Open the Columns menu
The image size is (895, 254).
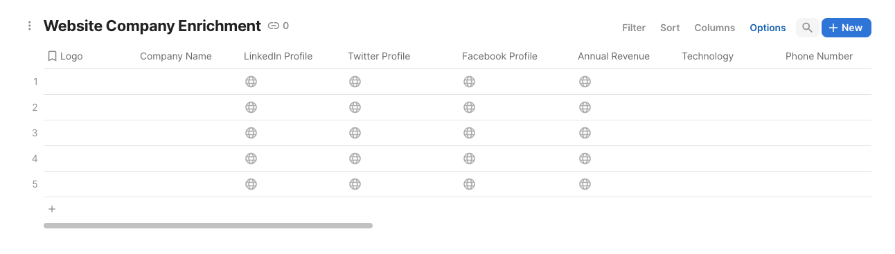pyautogui.click(x=714, y=28)
